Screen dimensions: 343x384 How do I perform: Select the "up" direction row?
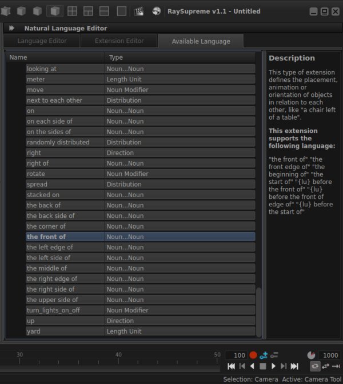pyautogui.click(x=141, y=321)
